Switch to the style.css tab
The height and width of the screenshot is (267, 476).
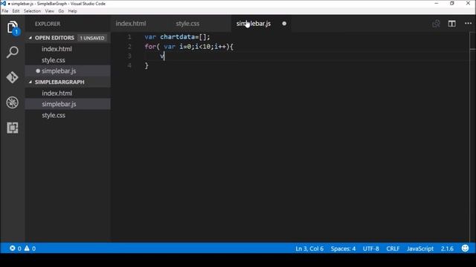pyautogui.click(x=187, y=24)
